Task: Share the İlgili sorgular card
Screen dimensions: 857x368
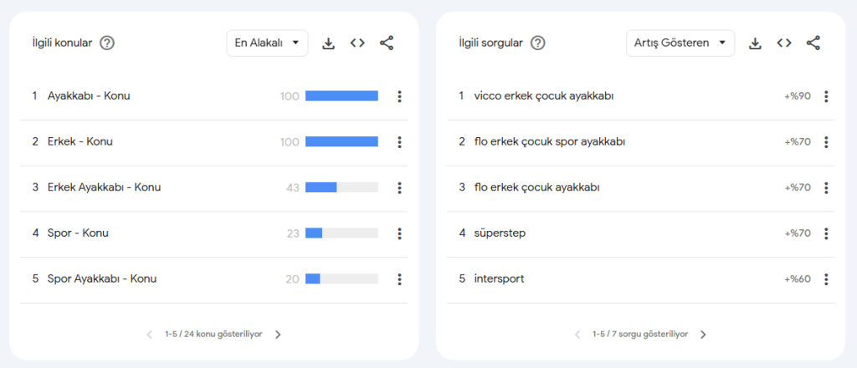Action: 813,43
